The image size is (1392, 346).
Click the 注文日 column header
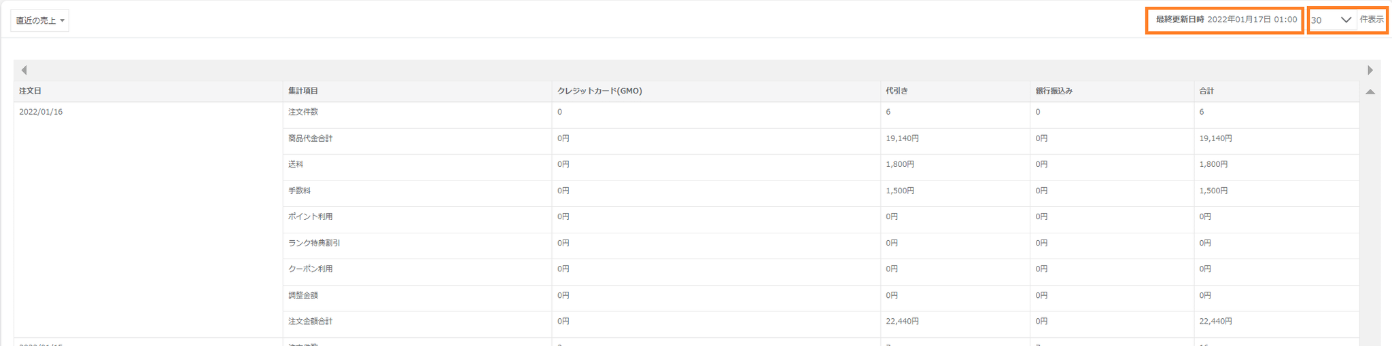click(31, 91)
